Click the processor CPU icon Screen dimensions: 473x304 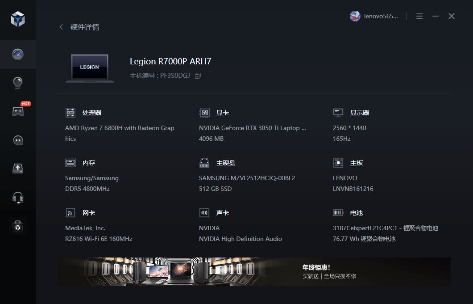71,112
